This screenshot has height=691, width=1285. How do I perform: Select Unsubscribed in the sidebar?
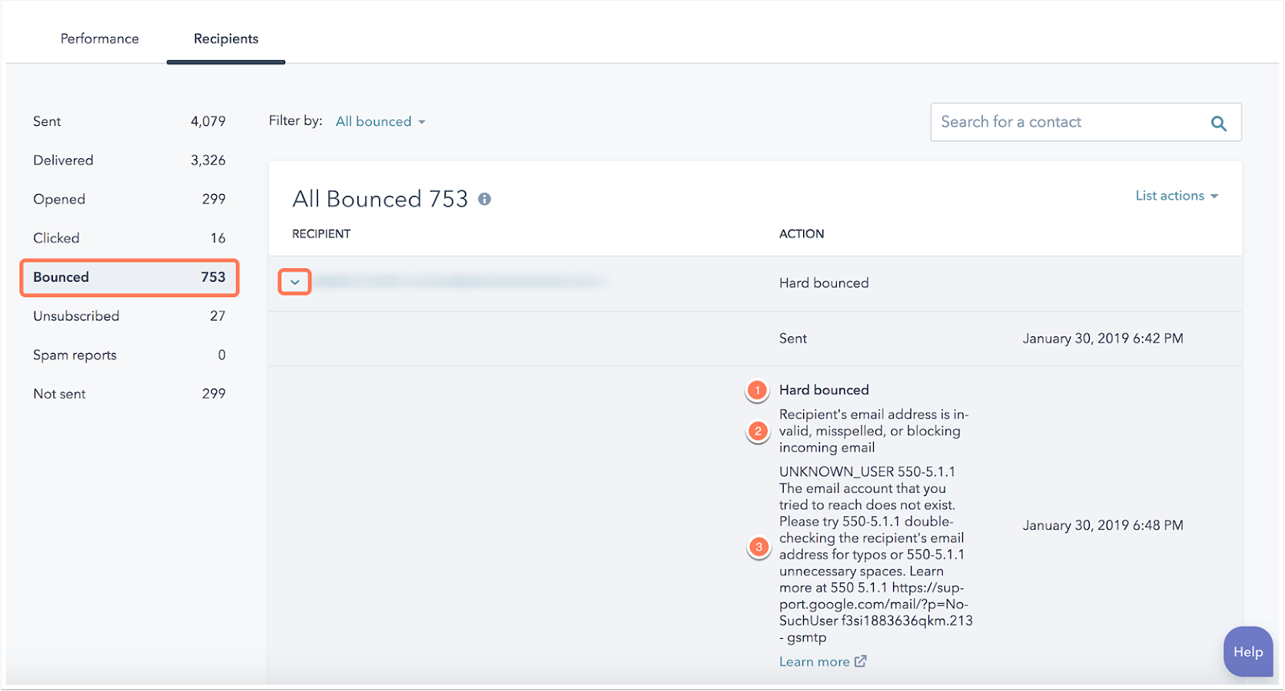tap(128, 316)
